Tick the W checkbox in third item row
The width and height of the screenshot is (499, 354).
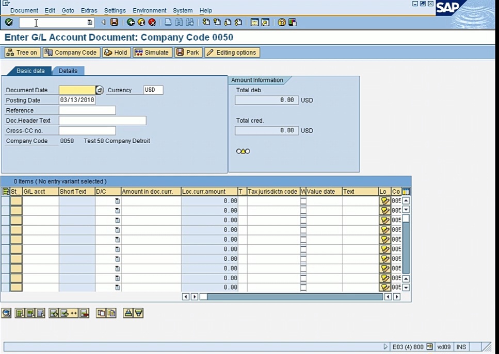pos(303,220)
